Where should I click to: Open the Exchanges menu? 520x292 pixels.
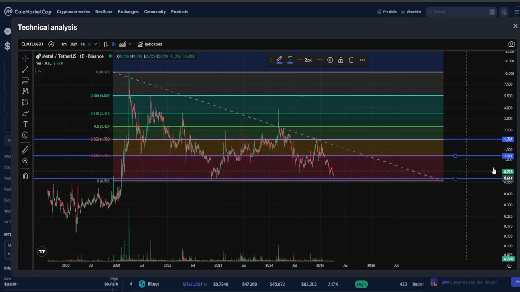click(x=128, y=12)
